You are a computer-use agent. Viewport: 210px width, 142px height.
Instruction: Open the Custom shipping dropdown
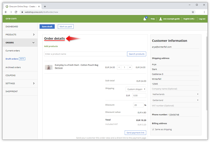click(x=136, y=89)
